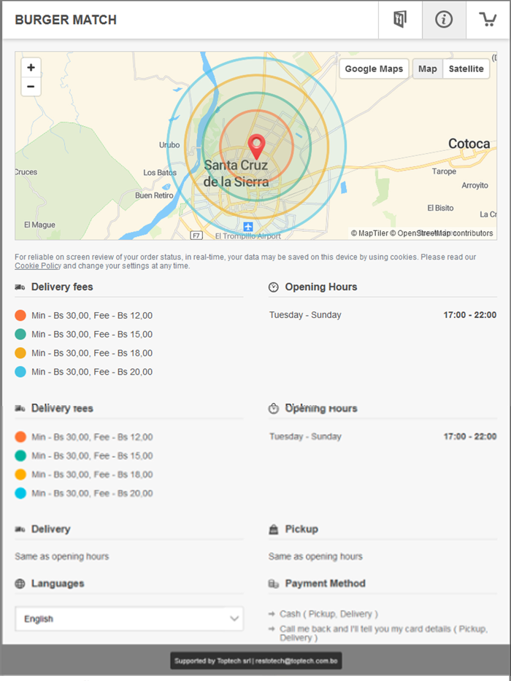Click 'Same as opening hours' under Pickup
Image resolution: width=511 pixels, height=681 pixels.
pos(315,556)
